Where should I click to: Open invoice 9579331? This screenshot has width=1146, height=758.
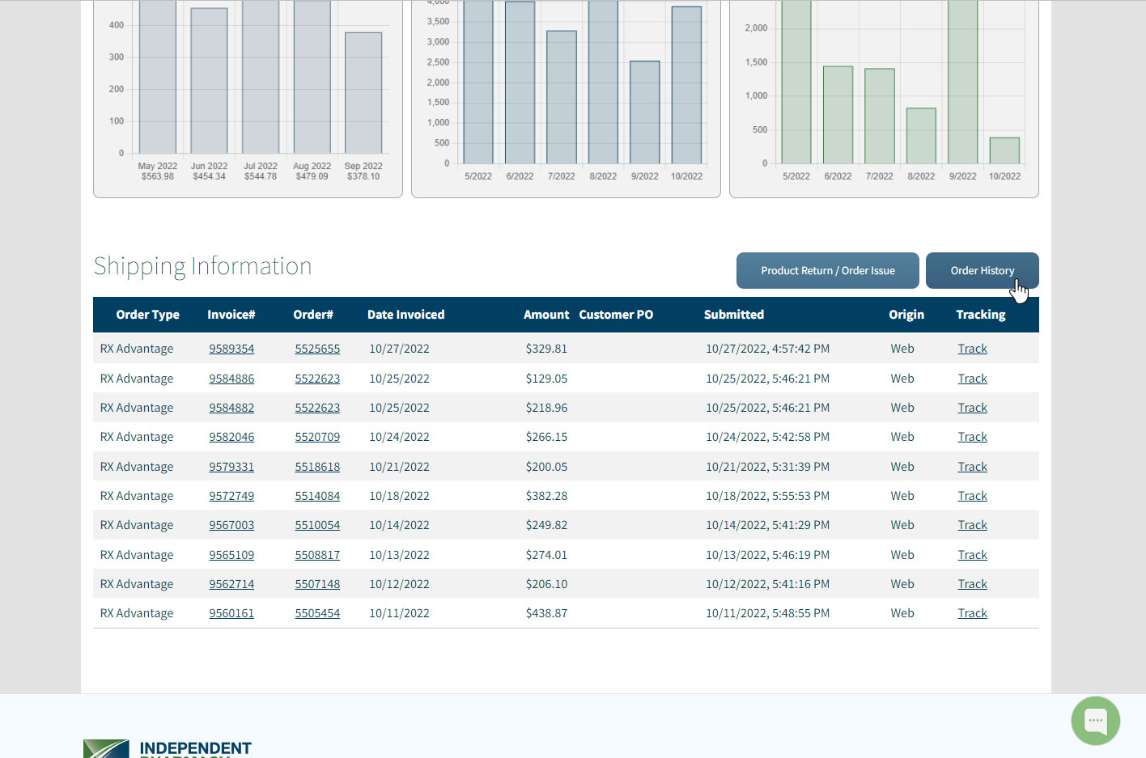click(x=231, y=467)
